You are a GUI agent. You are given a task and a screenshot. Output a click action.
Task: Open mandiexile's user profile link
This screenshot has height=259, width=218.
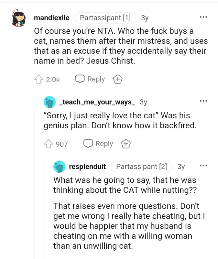click(52, 18)
